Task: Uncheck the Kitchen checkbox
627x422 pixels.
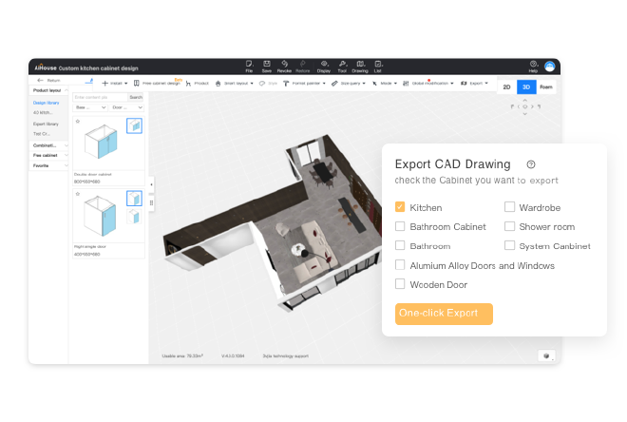Action: tap(400, 207)
